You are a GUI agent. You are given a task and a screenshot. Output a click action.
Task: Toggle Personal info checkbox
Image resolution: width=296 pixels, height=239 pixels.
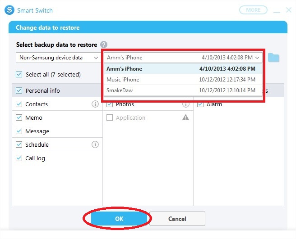coord(19,90)
